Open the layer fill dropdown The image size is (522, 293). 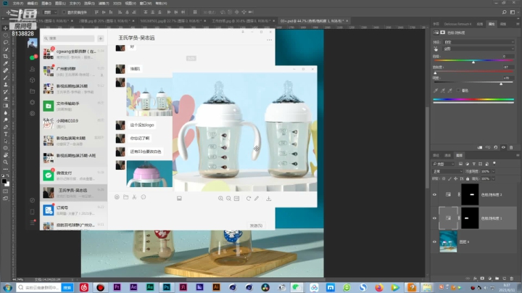pyautogui.click(x=494, y=179)
